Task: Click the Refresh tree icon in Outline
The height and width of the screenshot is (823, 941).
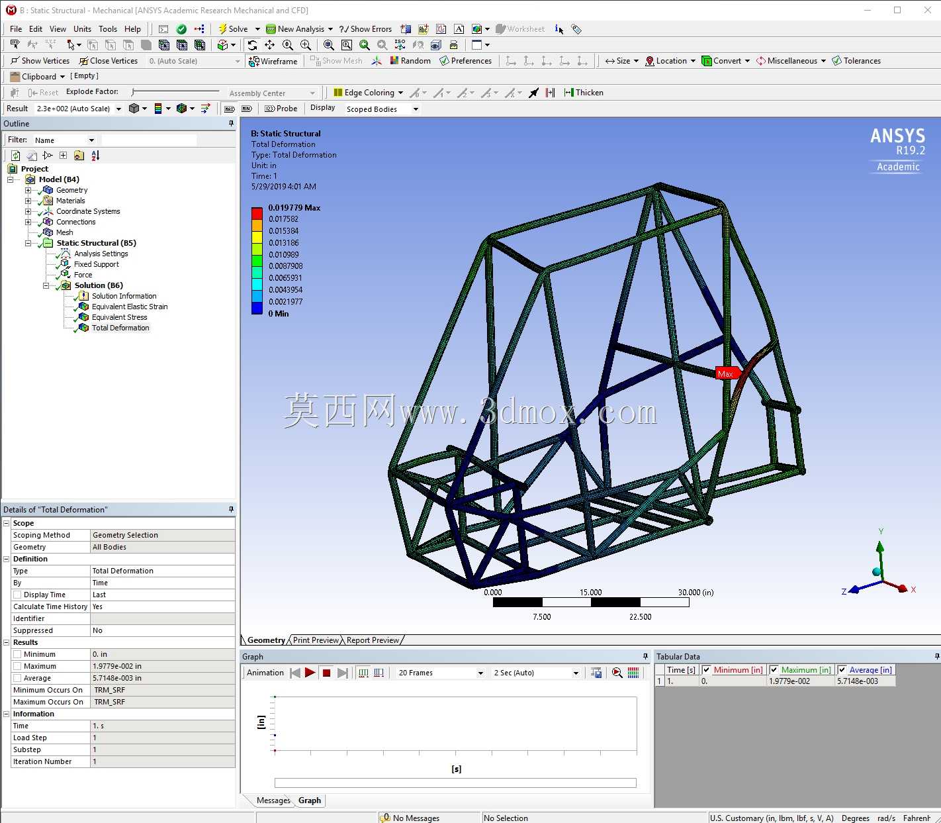Action: point(15,156)
